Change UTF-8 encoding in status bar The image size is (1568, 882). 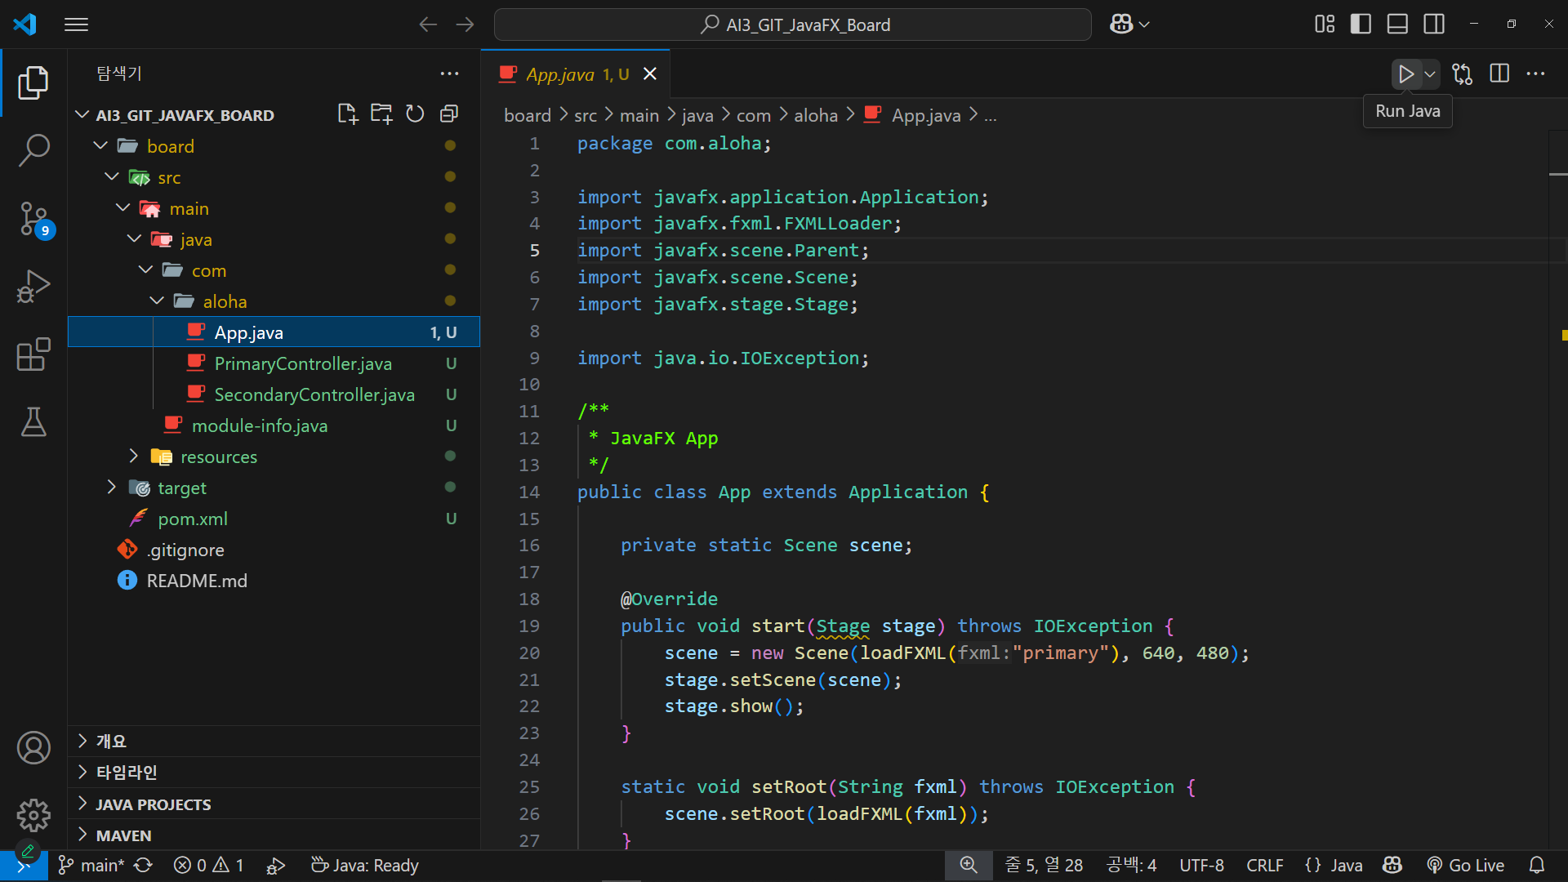(x=1201, y=866)
